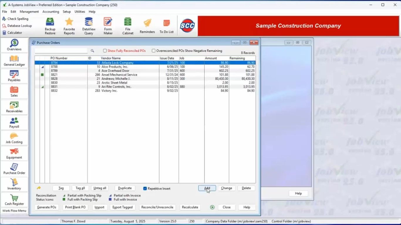
Task: Open the Utilities menu
Action: [x=80, y=12]
